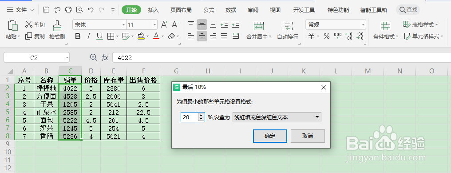Click the 查找 search button

coord(408,10)
